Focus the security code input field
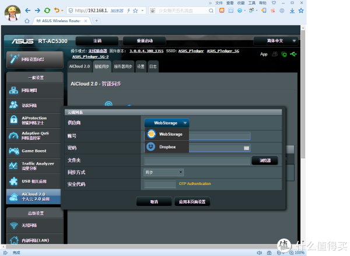Viewport: 350px width, 256px height. (160, 184)
